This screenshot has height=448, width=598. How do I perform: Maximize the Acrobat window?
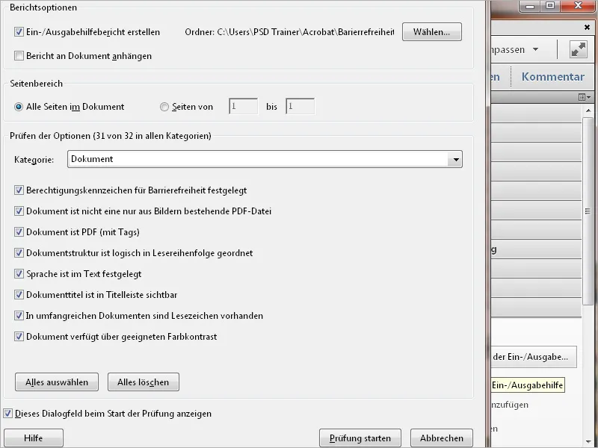click(550, 6)
